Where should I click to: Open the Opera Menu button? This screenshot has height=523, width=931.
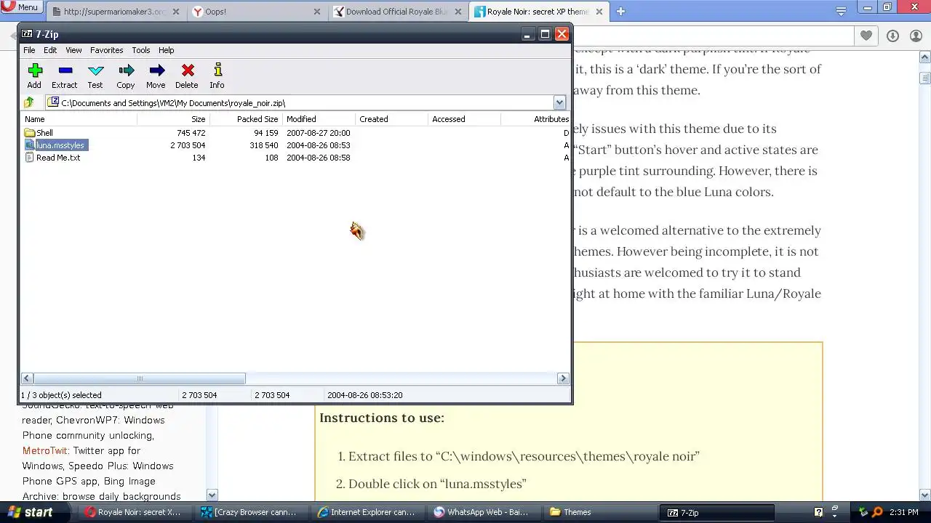click(20, 7)
